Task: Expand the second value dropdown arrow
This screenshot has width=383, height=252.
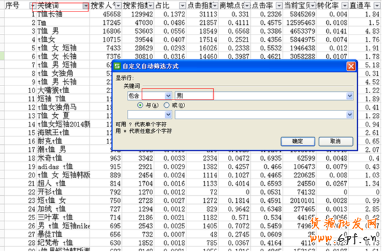Action: [350, 115]
